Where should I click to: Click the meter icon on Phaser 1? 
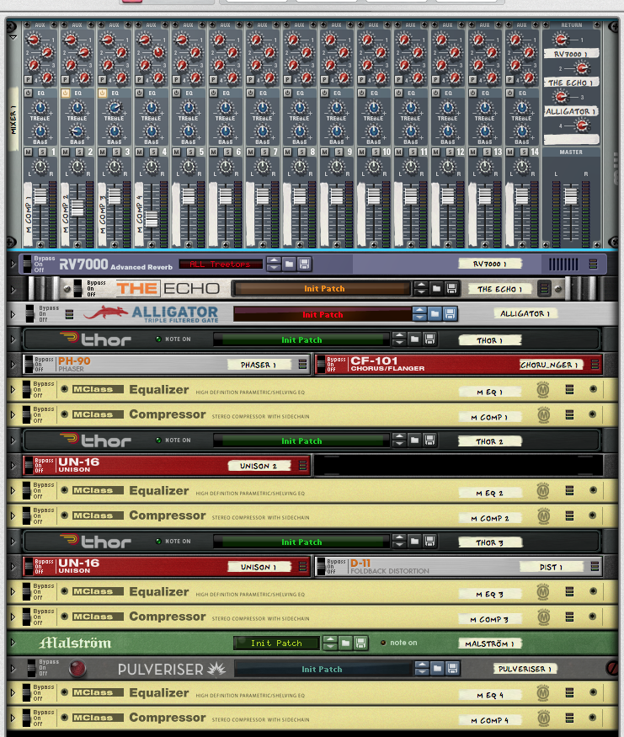click(302, 364)
